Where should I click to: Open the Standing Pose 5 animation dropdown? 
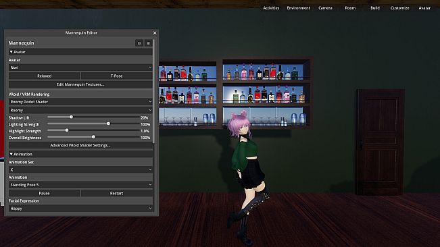coord(80,185)
